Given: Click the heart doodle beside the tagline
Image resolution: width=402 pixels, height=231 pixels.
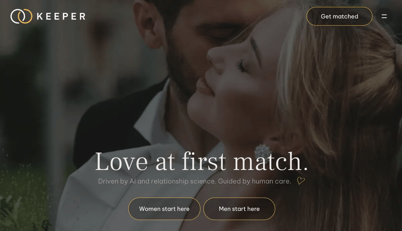Looking at the screenshot, I should click(x=301, y=181).
